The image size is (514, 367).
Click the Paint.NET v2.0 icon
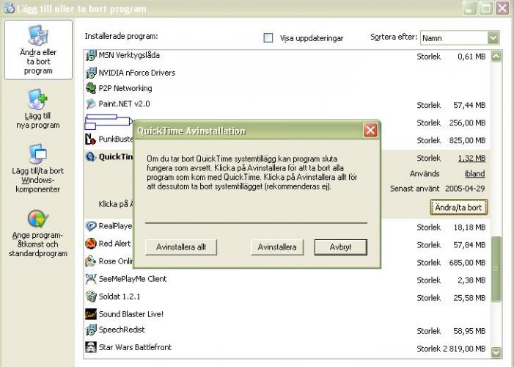coord(91,104)
